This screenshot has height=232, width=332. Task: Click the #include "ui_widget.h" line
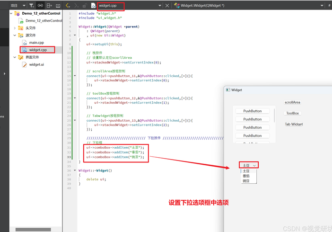tap(100, 18)
